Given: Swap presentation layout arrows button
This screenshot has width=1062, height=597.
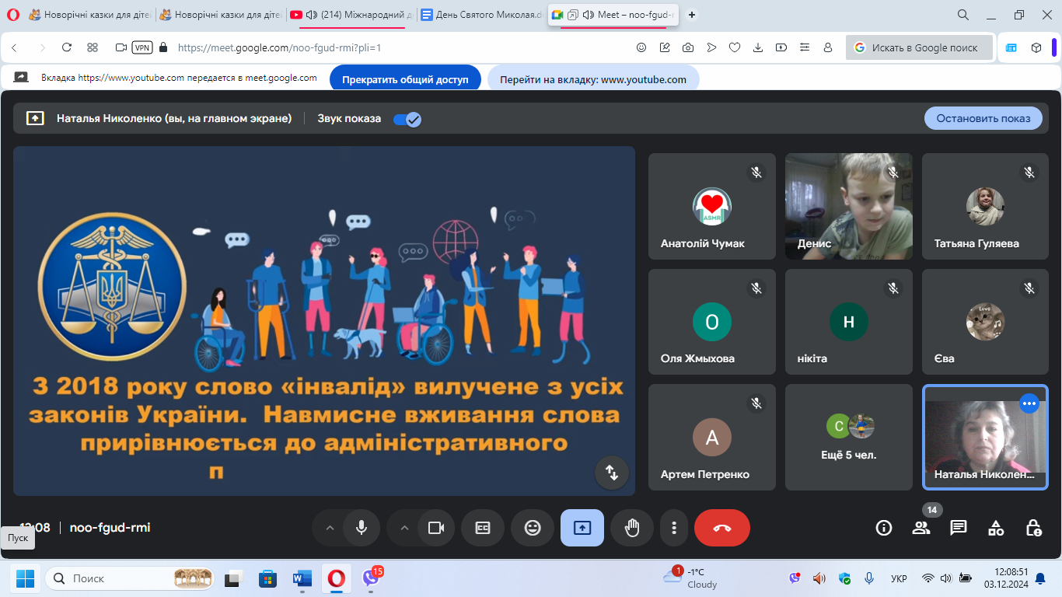Looking at the screenshot, I should (x=612, y=472).
